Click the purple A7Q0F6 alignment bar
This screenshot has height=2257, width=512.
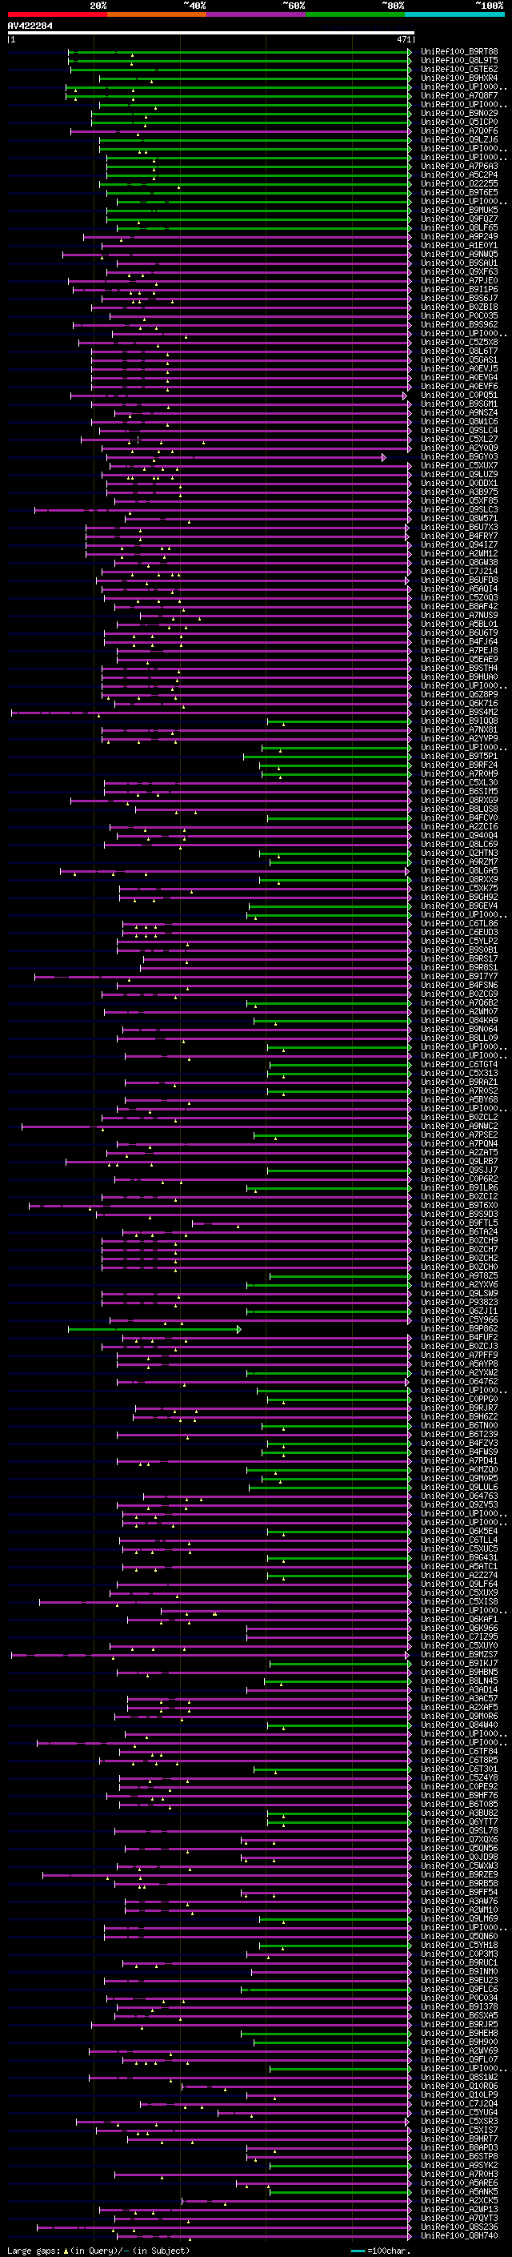(x=241, y=131)
